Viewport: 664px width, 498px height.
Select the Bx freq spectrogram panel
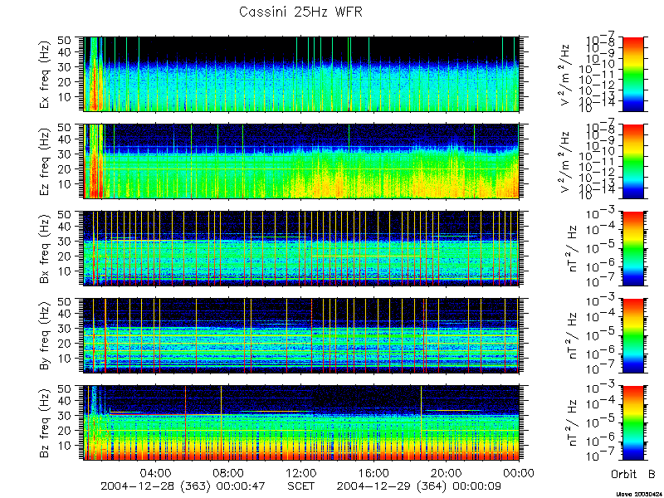301,248
